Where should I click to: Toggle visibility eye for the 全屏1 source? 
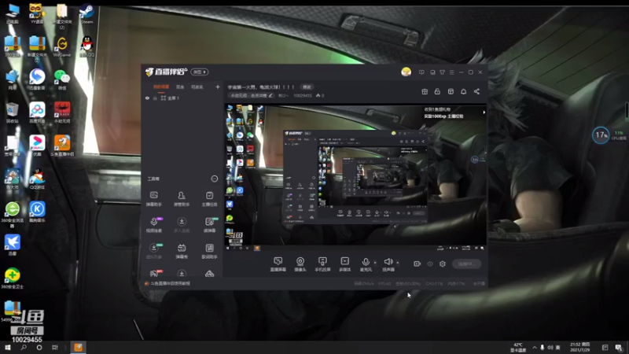pos(147,98)
